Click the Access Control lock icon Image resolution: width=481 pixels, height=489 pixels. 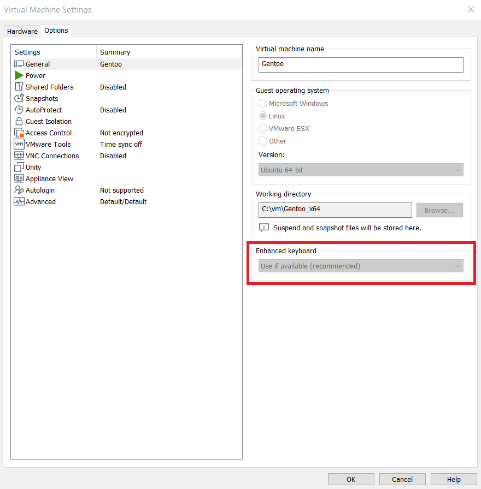pos(19,133)
